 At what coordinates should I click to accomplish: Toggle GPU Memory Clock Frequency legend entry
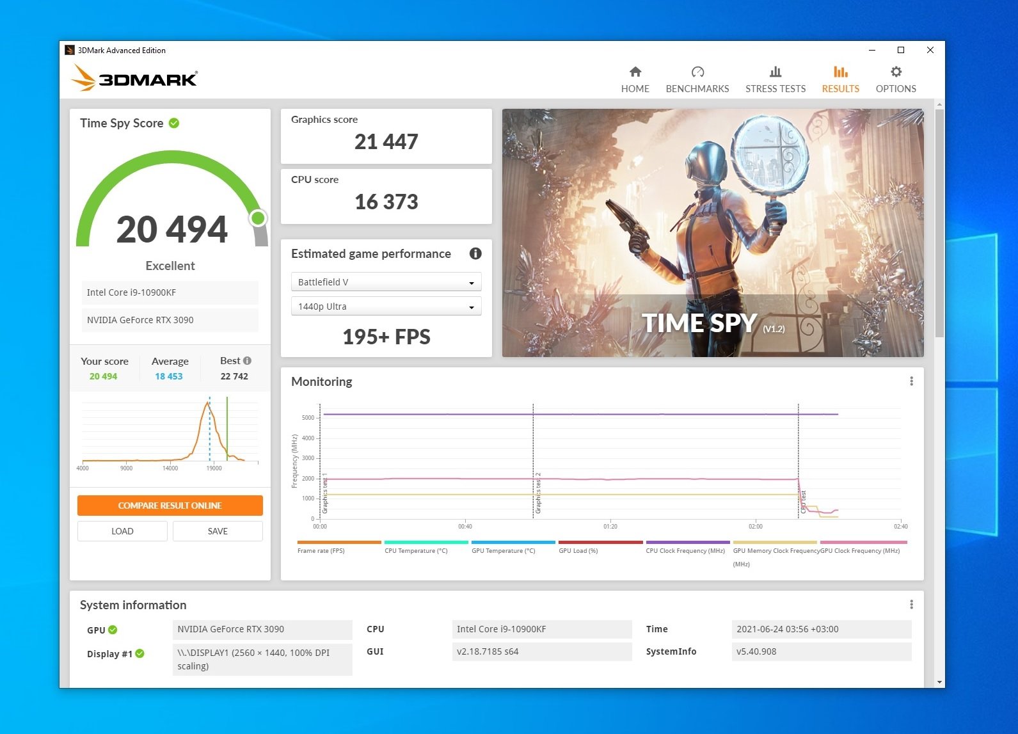[x=775, y=554]
